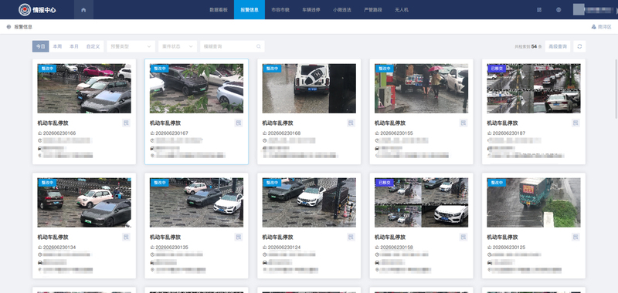
Task: Click detail icon on card 202606230168
Action: pyautogui.click(x=351, y=123)
